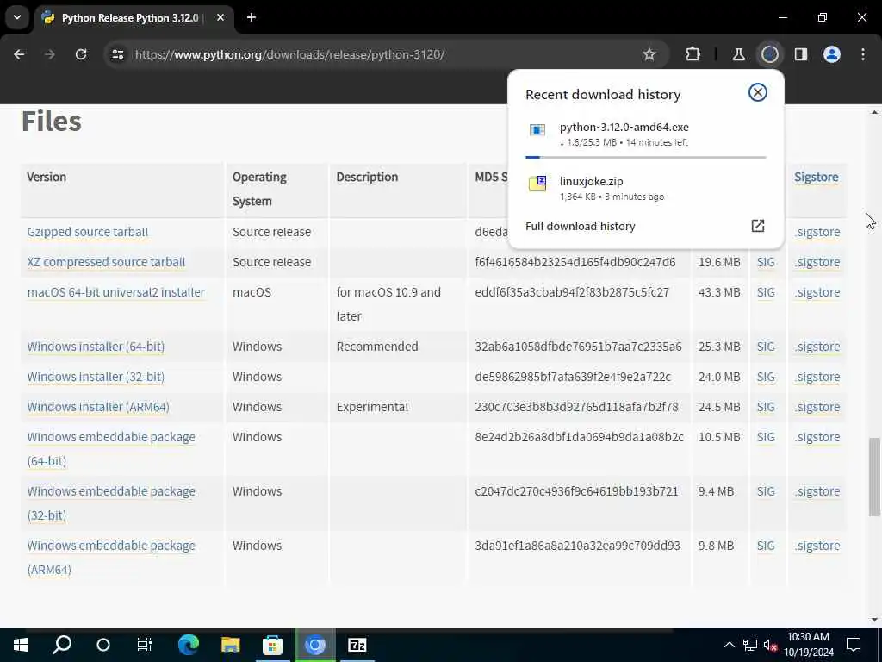The height and width of the screenshot is (662, 882).
Task: Select linuxjoke.zip download entry name
Action: 591,181
